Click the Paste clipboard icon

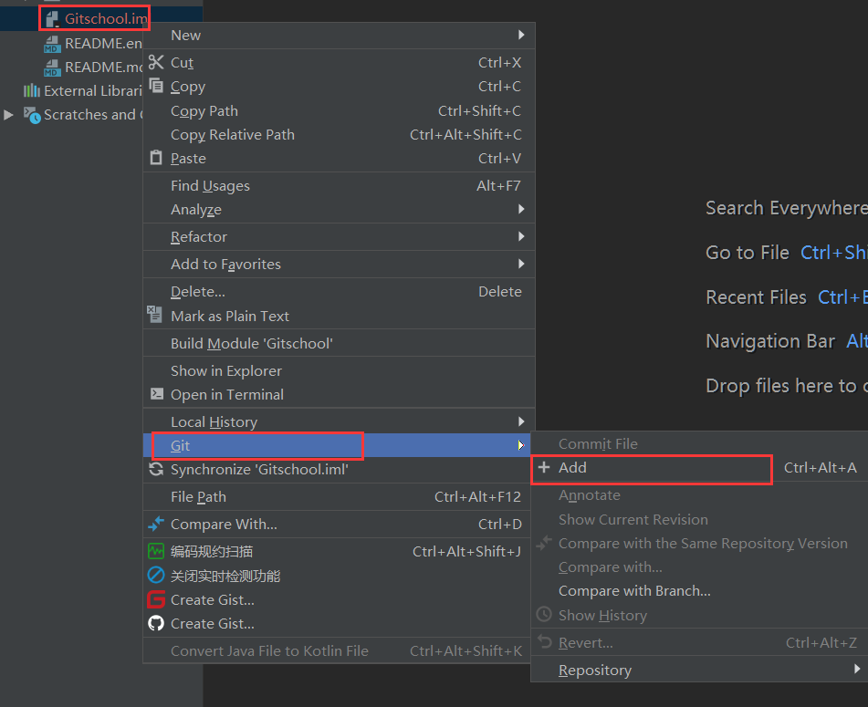click(x=157, y=158)
